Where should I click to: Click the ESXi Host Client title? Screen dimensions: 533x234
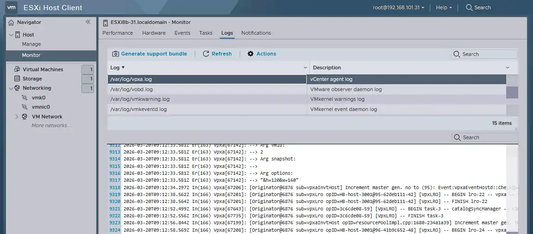[53, 7]
